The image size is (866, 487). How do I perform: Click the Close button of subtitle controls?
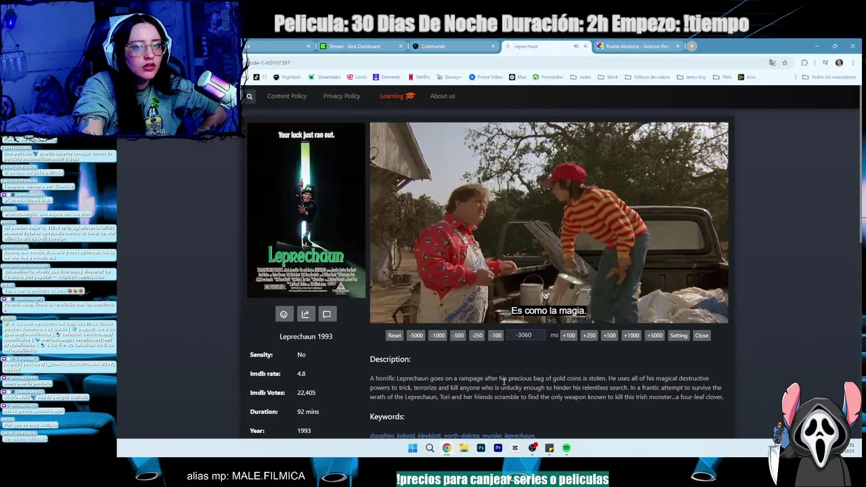pyautogui.click(x=702, y=335)
